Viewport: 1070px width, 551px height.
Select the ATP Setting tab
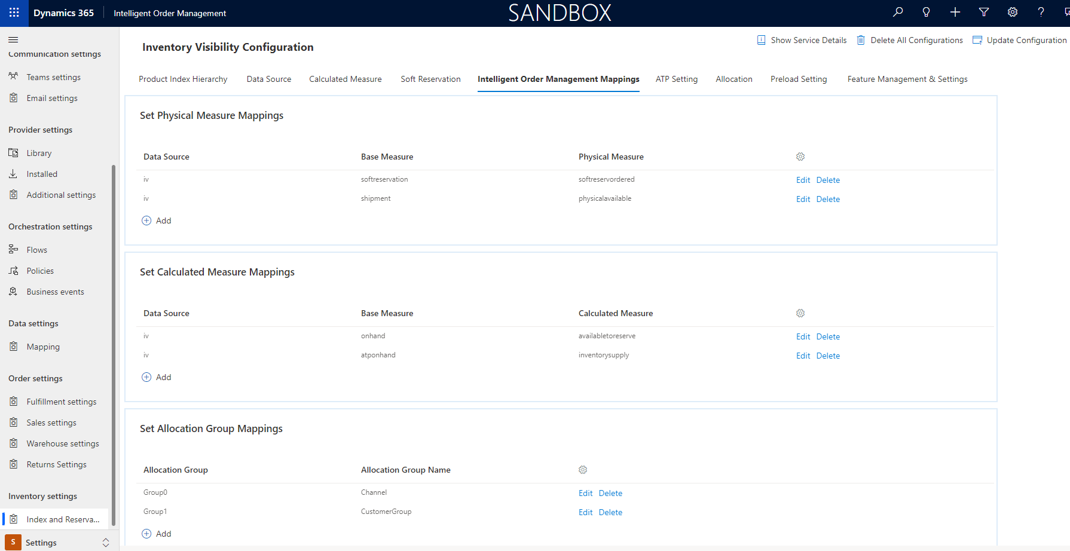coord(677,79)
